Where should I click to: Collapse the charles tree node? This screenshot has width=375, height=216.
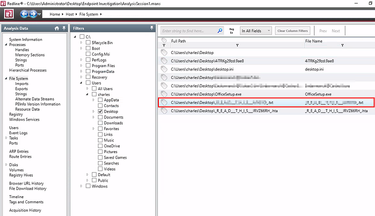pyautogui.click(x=87, y=94)
